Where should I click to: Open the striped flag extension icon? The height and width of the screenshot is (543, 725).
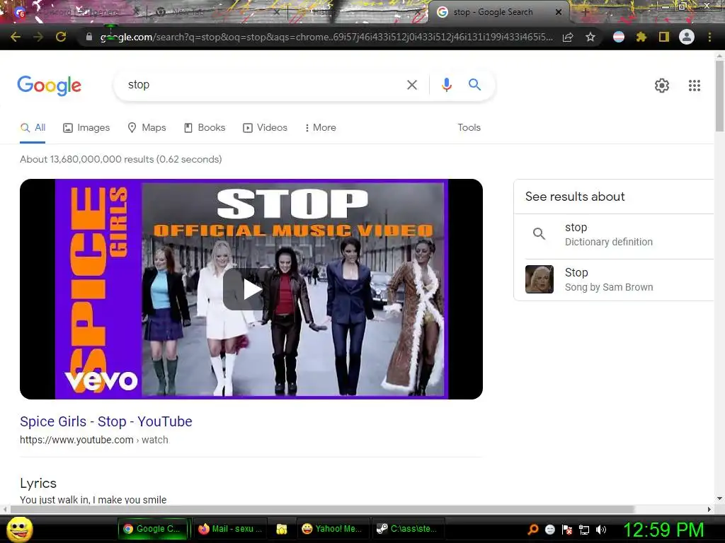(x=619, y=37)
